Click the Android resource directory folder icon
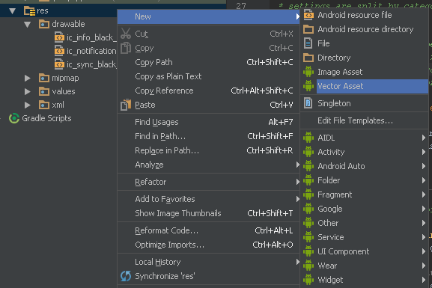Image resolution: width=432 pixels, height=288 pixels. [x=308, y=29]
